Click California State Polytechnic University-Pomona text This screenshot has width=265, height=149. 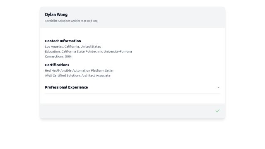coord(96,51)
